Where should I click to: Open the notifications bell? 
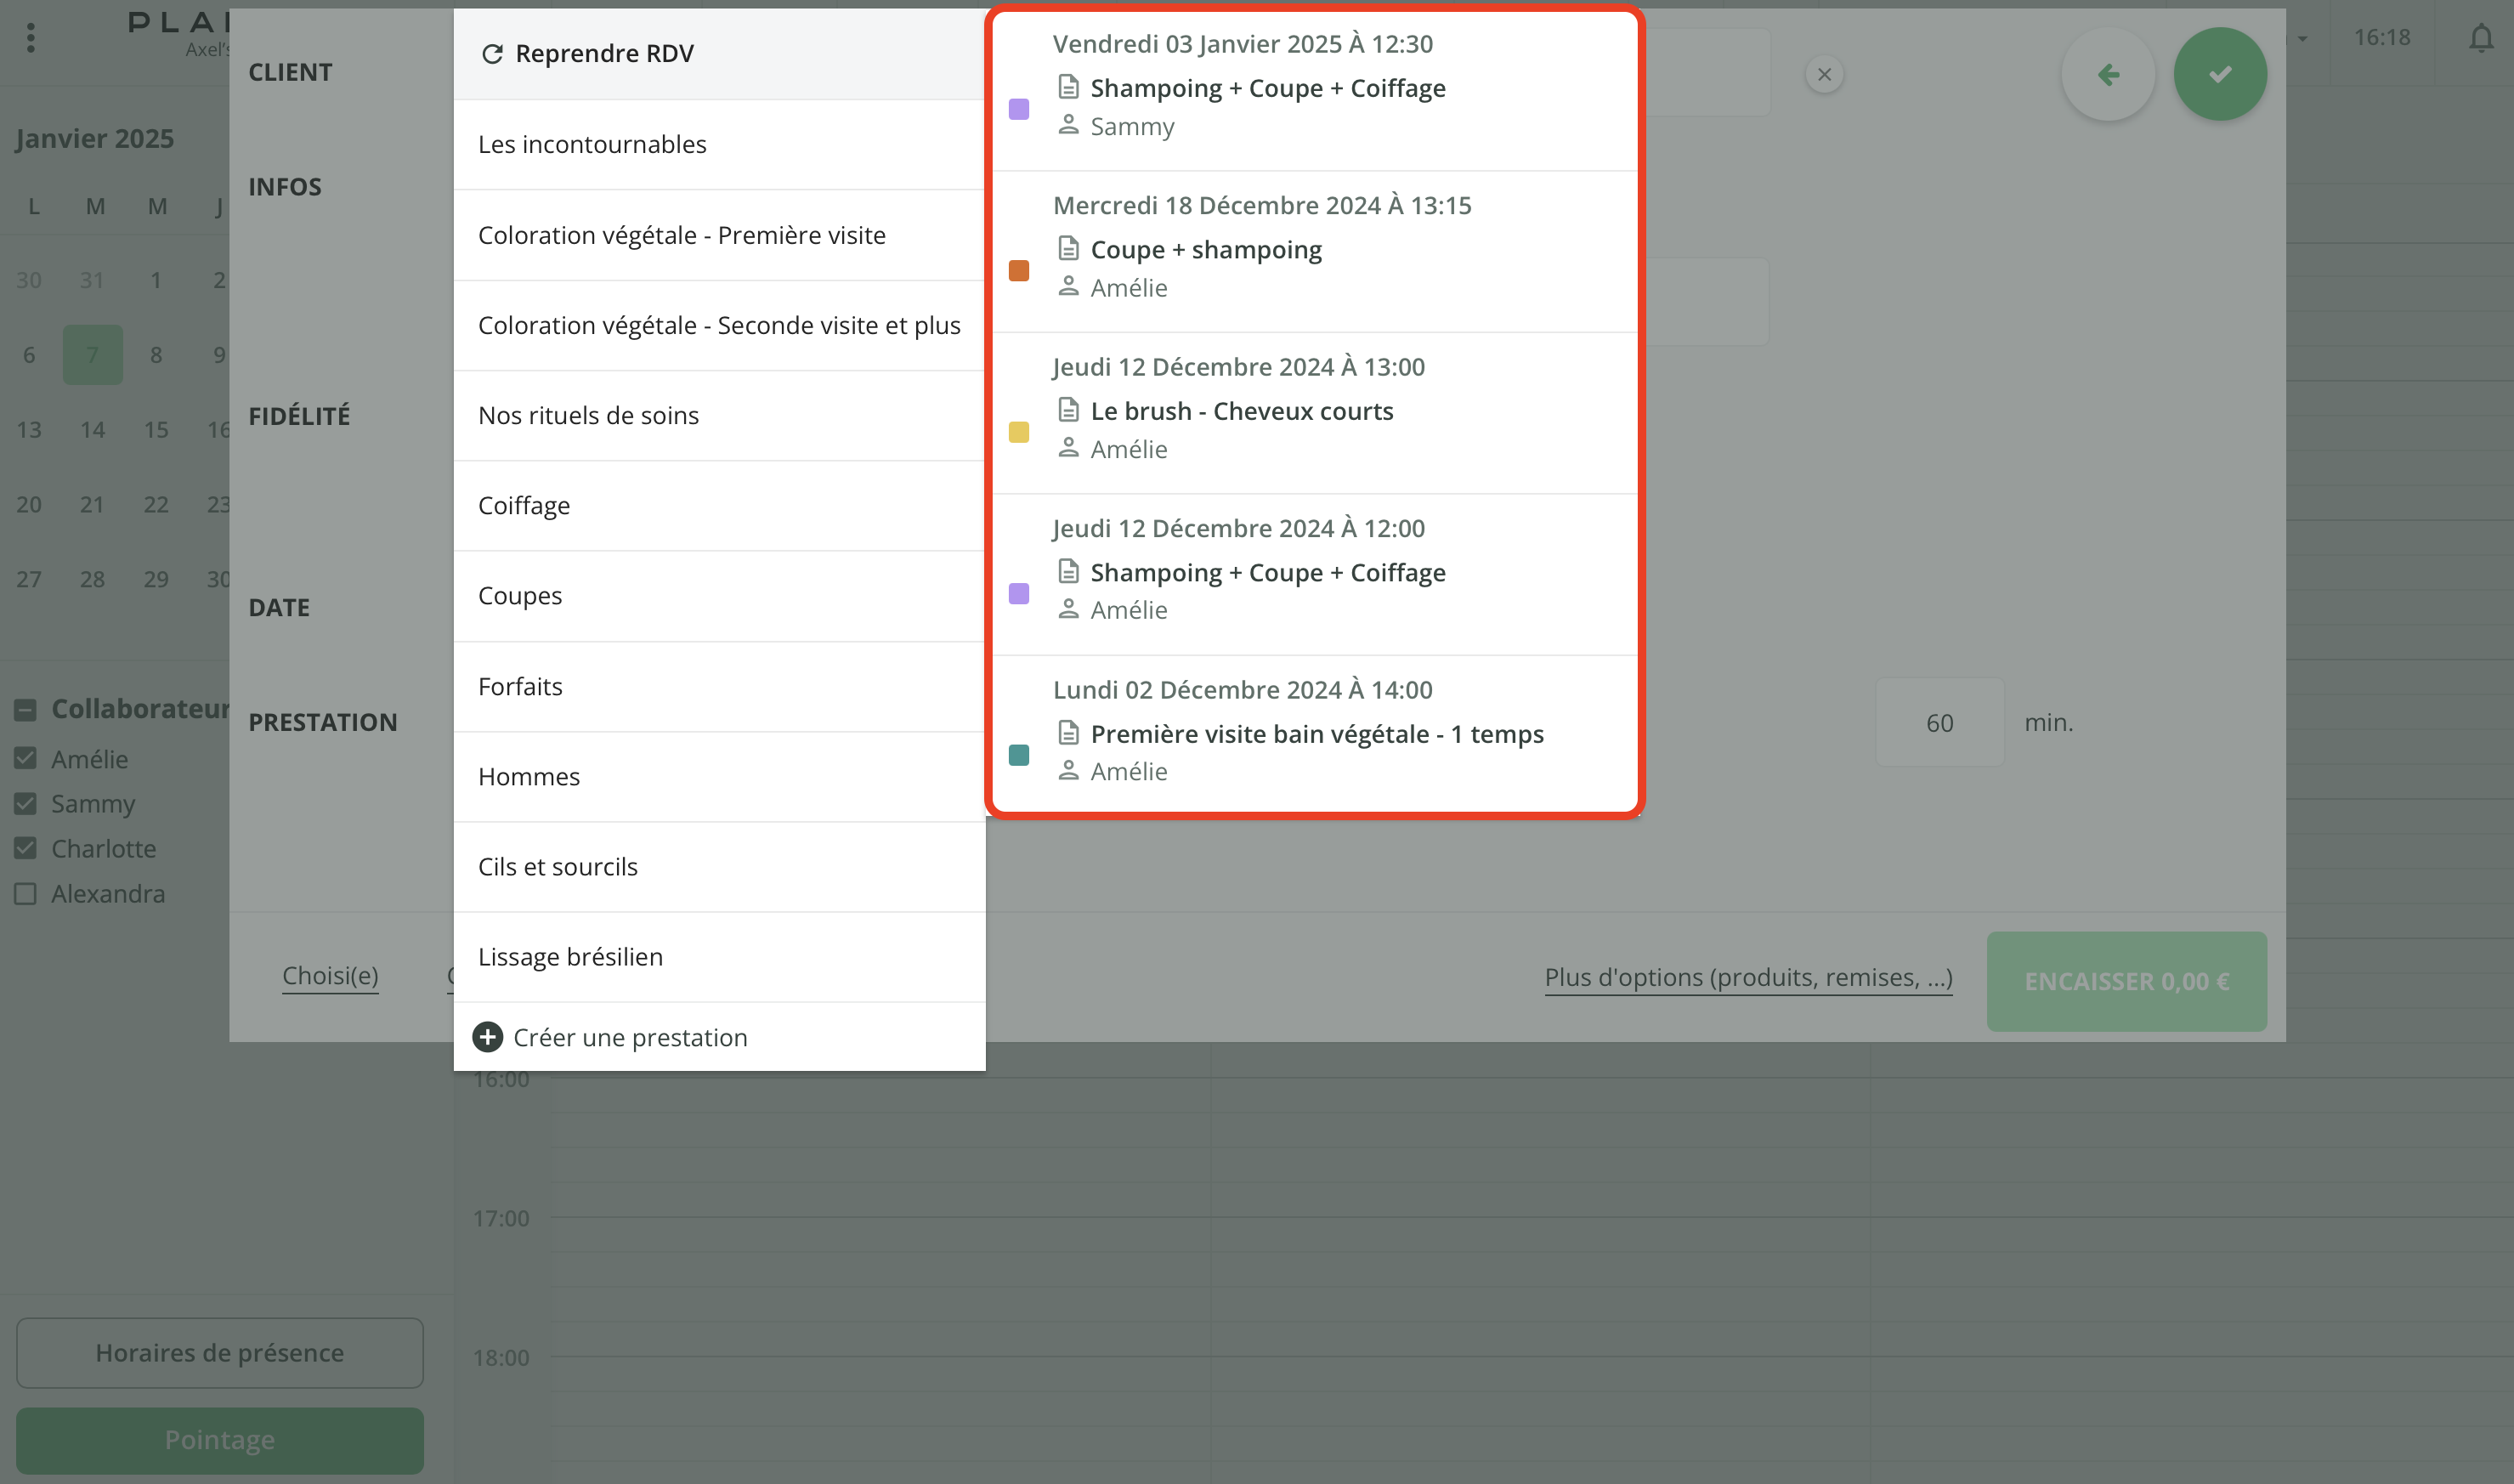2481,38
